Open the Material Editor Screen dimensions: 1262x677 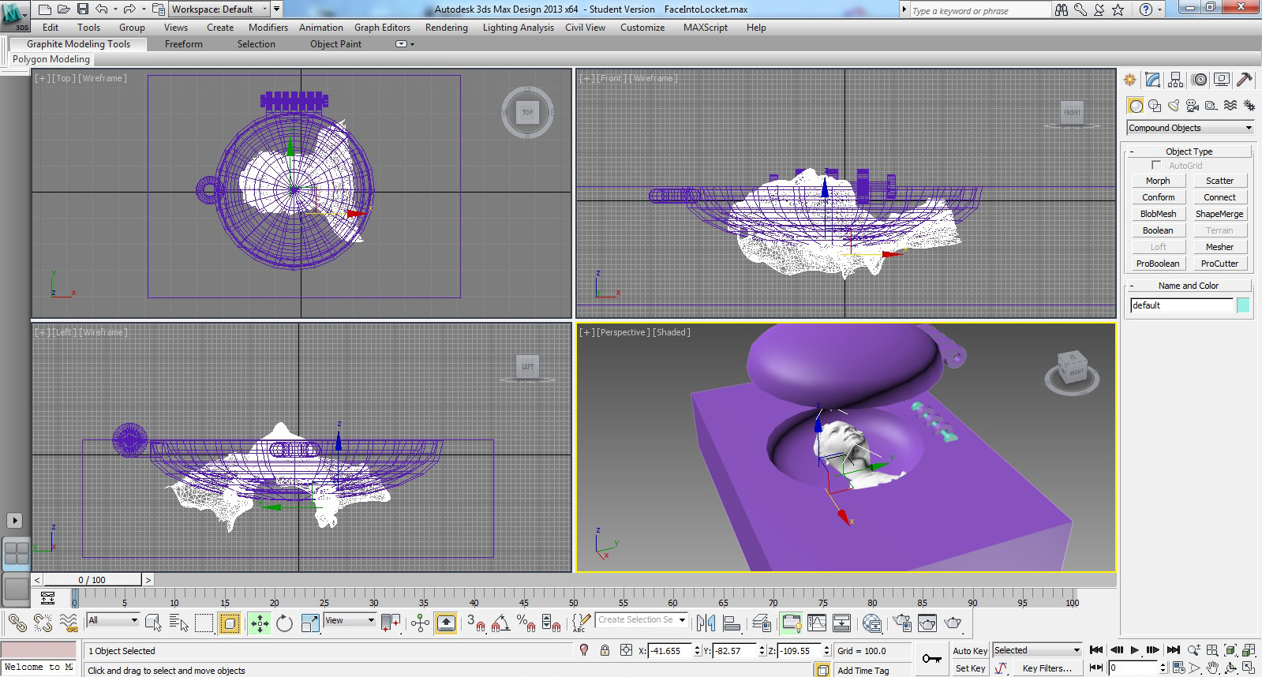coord(872,623)
